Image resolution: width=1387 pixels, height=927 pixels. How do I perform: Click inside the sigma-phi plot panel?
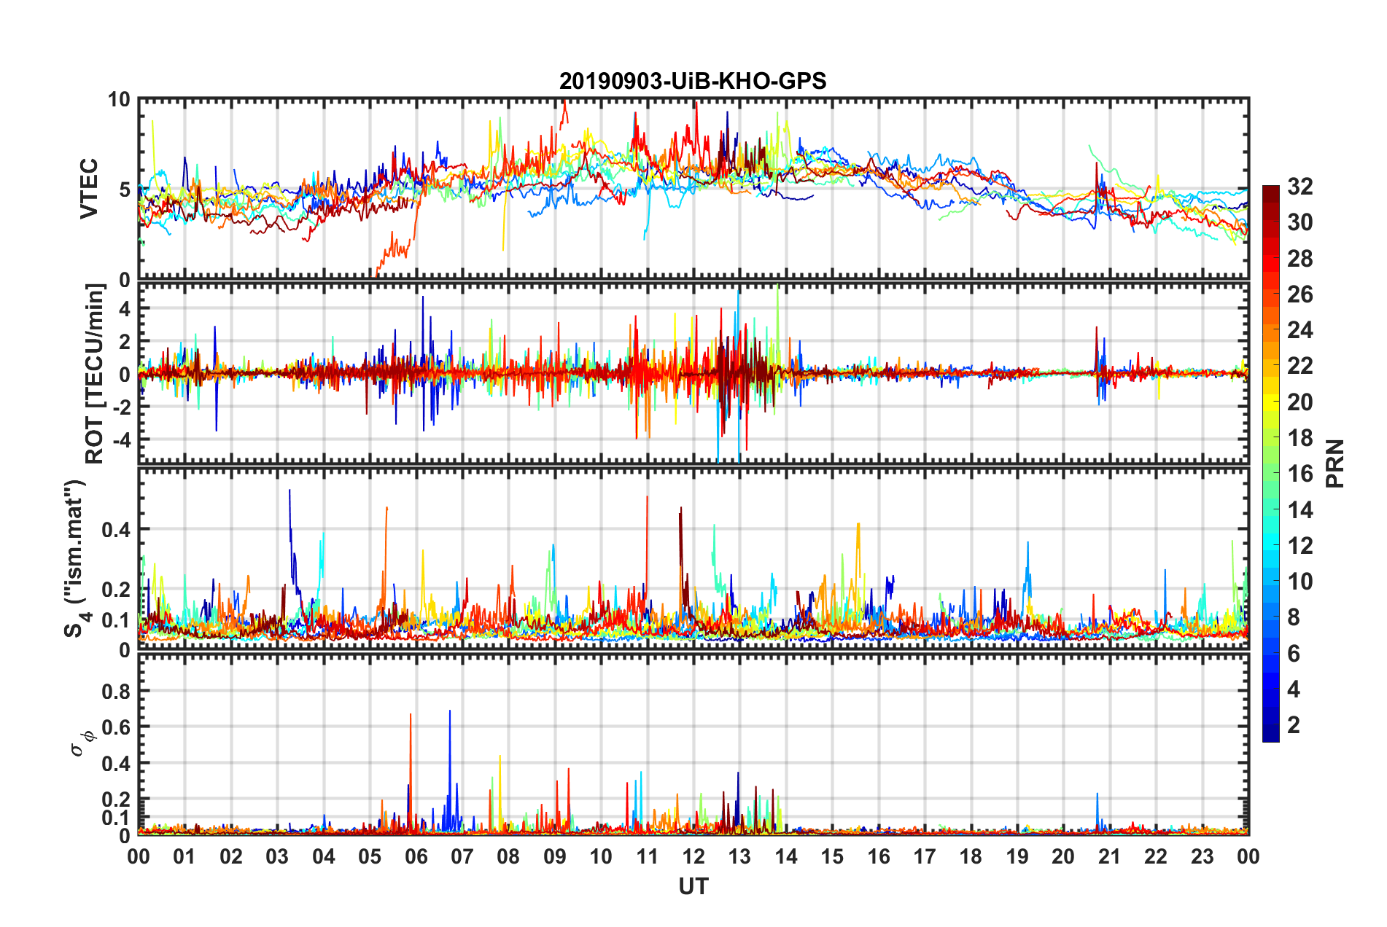coord(693,744)
